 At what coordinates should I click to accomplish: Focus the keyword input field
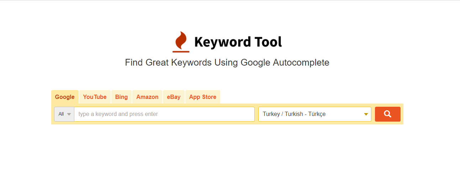tap(164, 114)
